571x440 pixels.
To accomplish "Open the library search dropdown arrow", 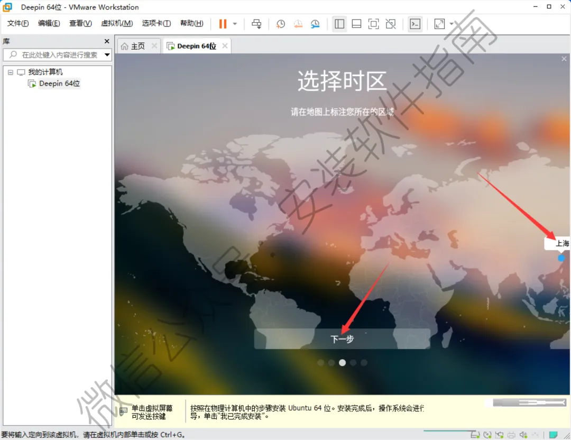I will pos(107,55).
